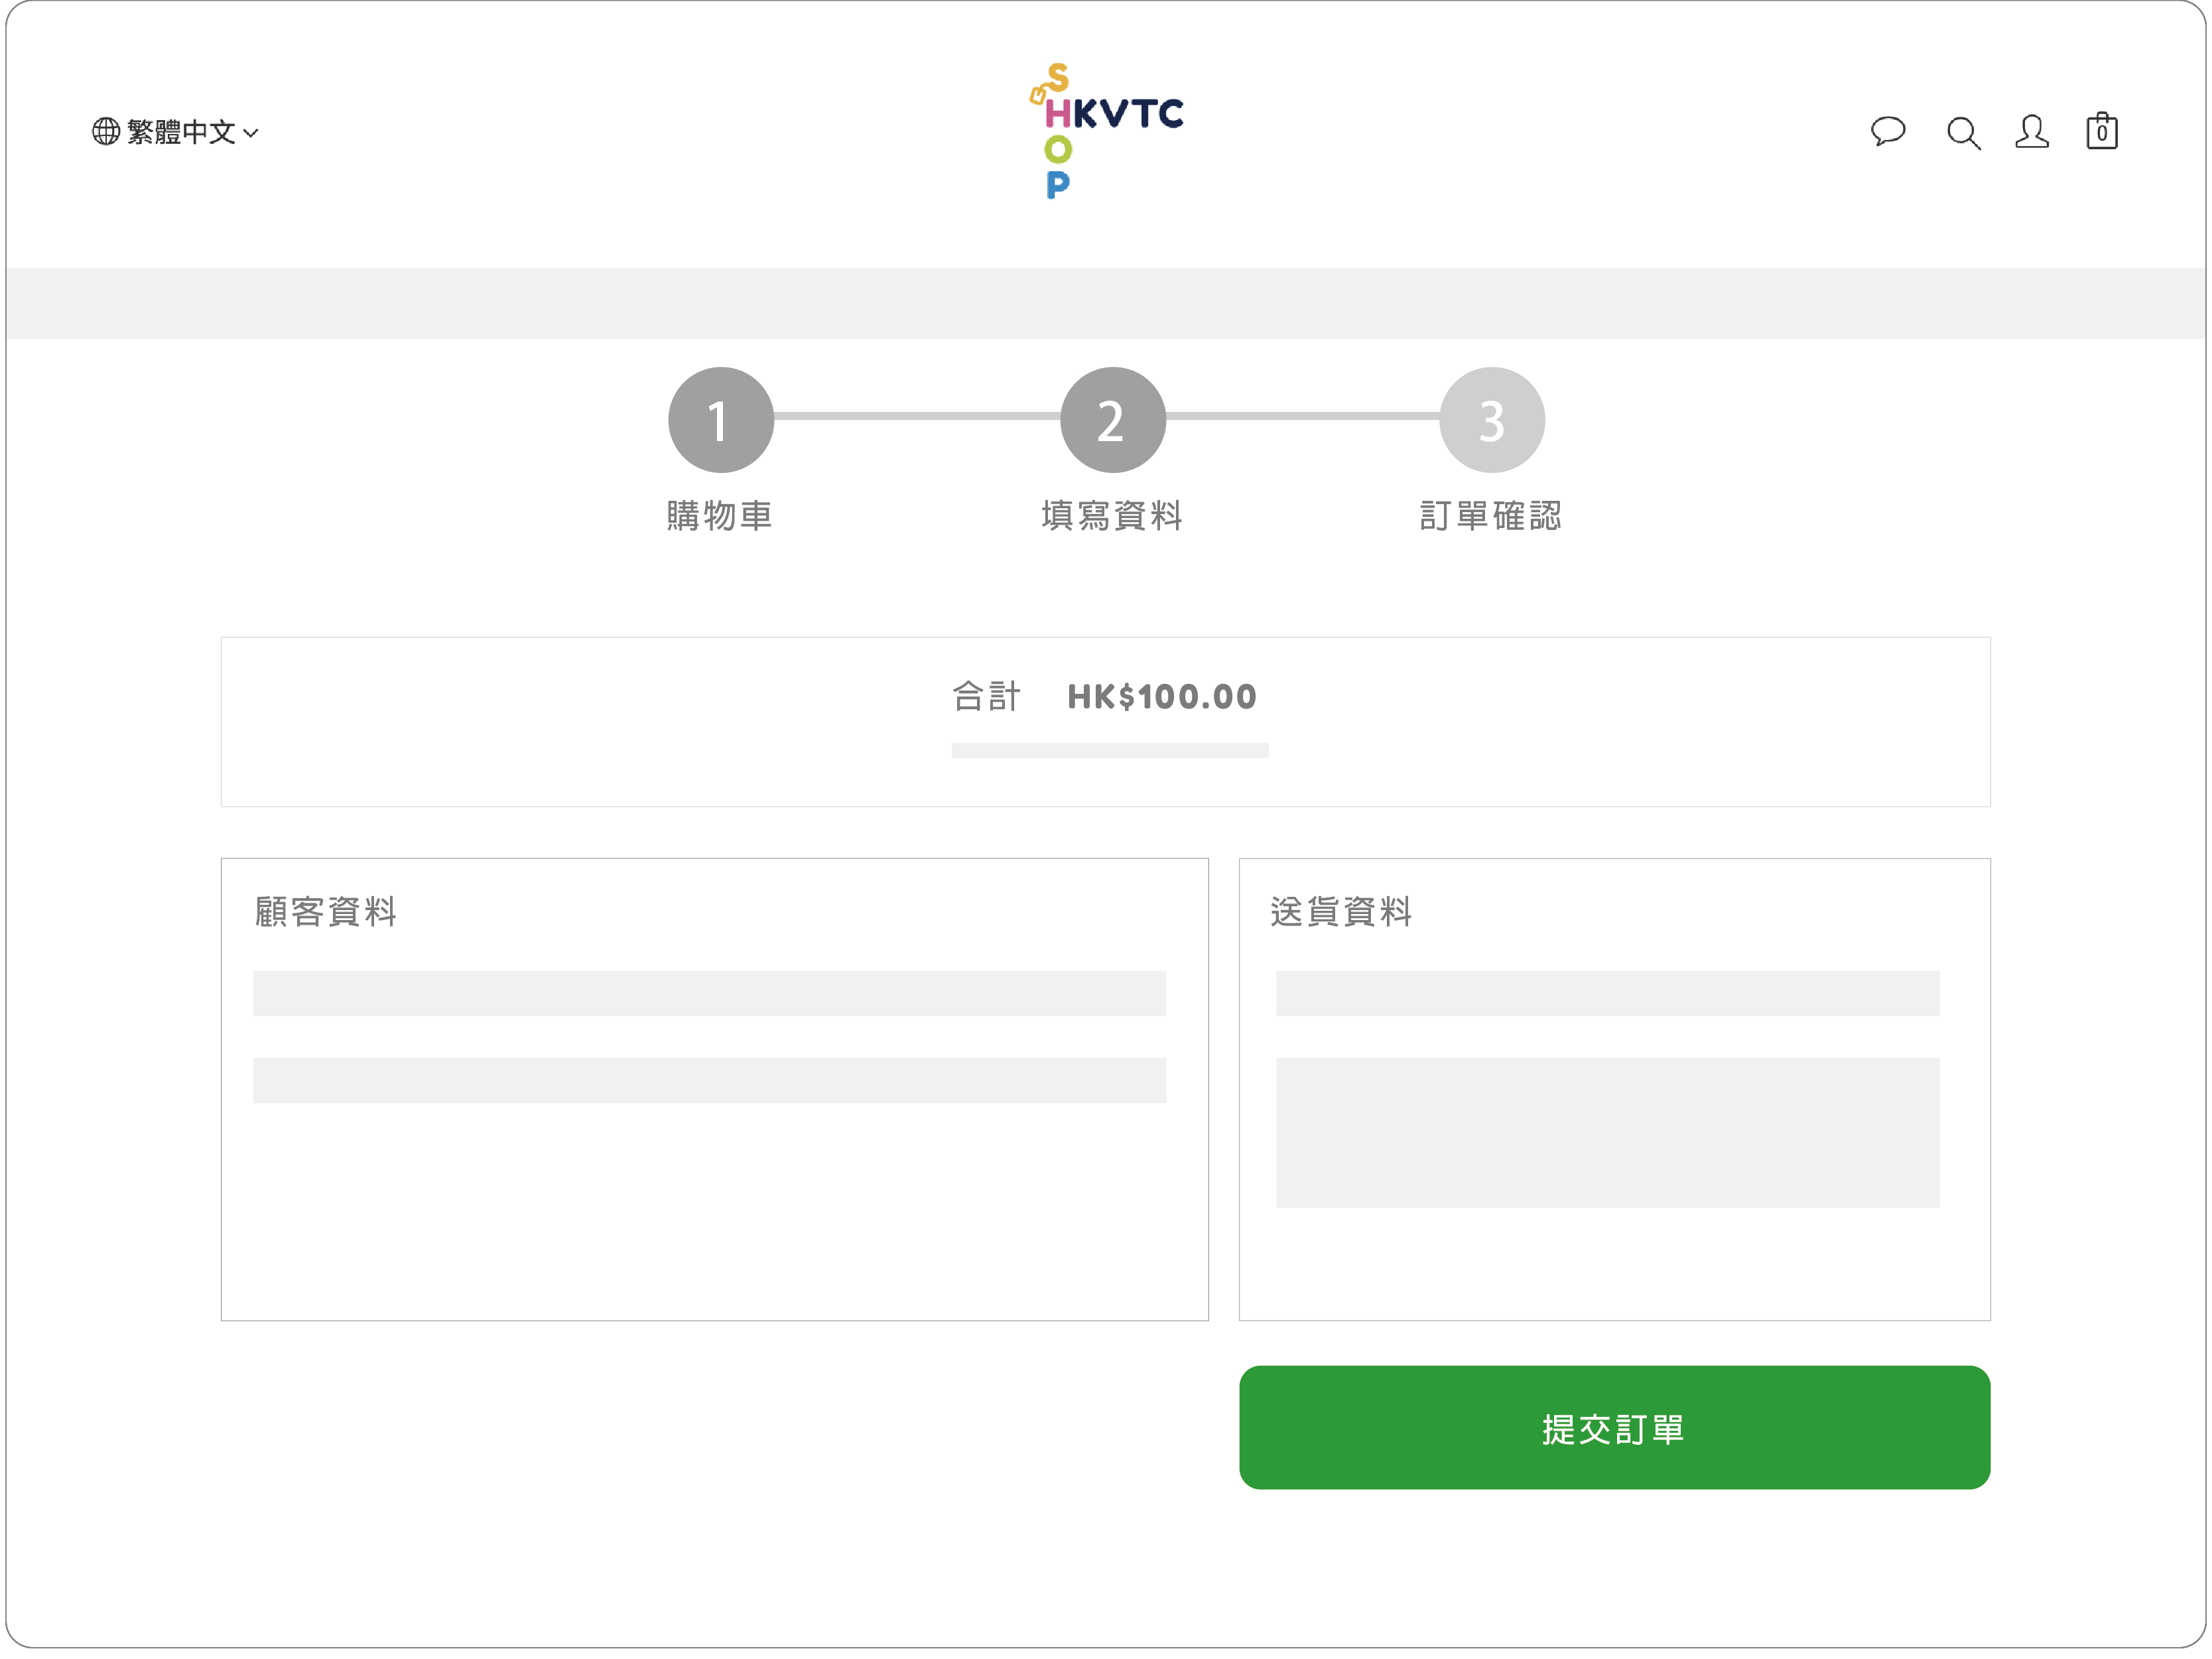Click first field under 顧客資料

pos(709,993)
